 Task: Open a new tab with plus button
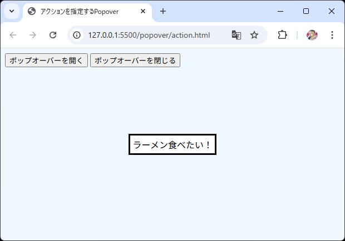163,11
